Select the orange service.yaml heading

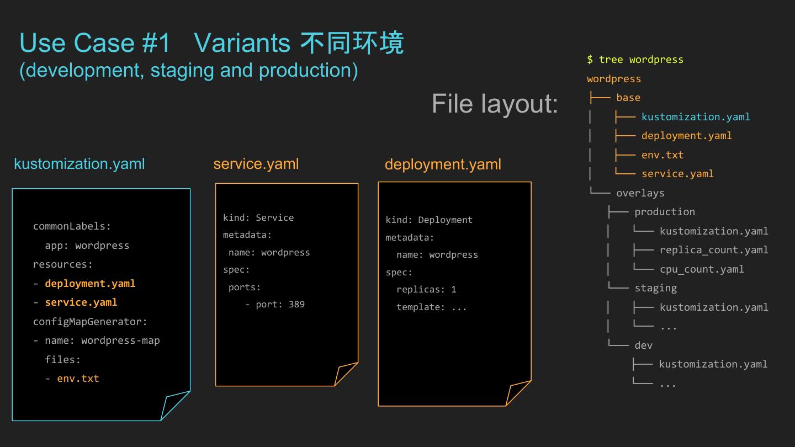(256, 164)
